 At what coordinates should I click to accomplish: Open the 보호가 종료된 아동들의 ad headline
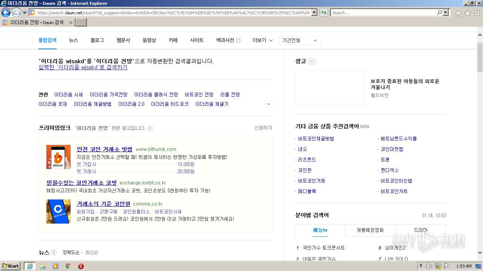[x=405, y=84]
